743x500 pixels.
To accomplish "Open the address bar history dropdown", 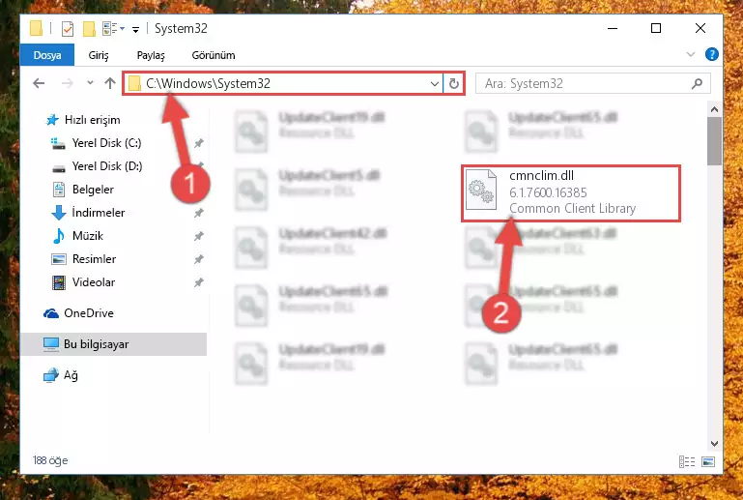I will point(434,84).
